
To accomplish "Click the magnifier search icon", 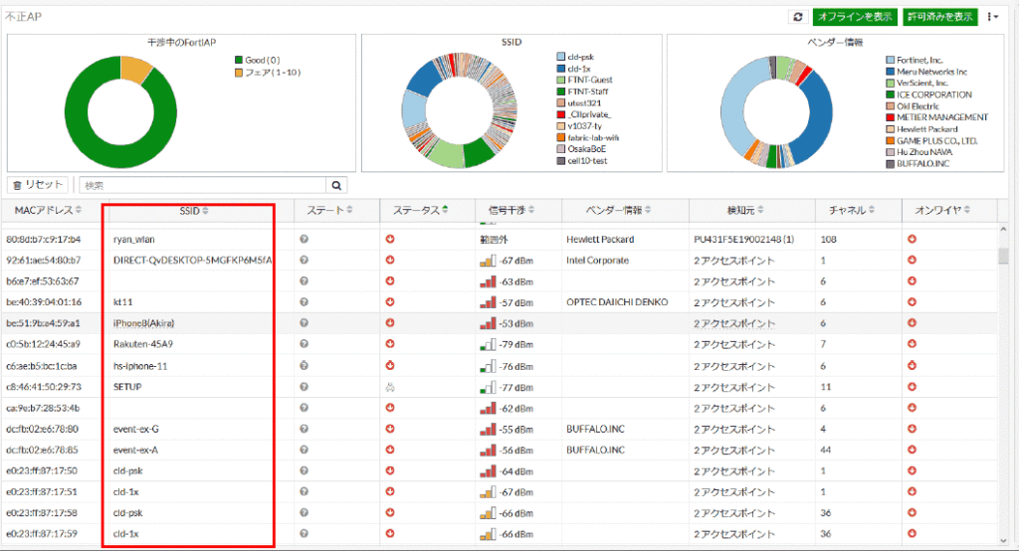I will coord(336,185).
